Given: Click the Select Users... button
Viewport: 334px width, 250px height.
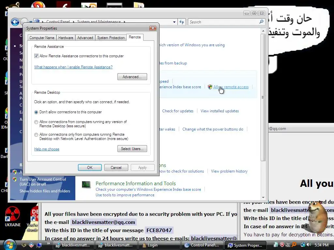Looking at the screenshot, I should tap(132, 148).
